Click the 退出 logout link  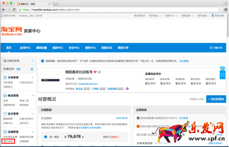coord(32,16)
